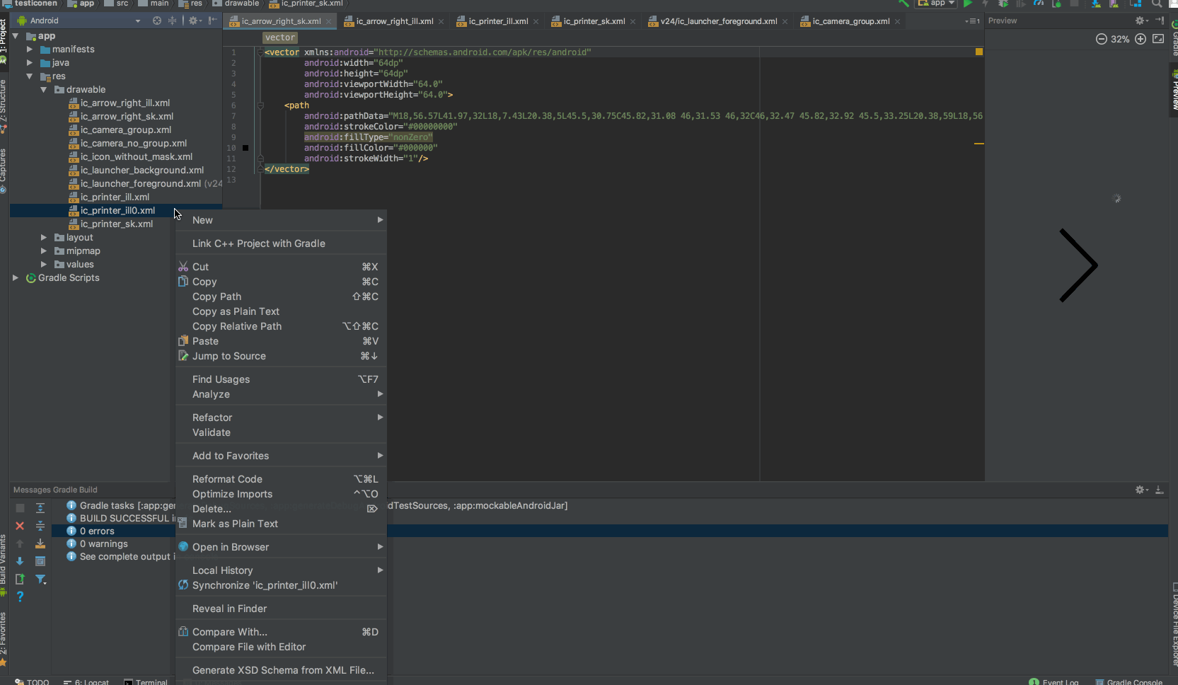Click the black gutter color marker on line 10
This screenshot has width=1178, height=685.
coord(246,148)
